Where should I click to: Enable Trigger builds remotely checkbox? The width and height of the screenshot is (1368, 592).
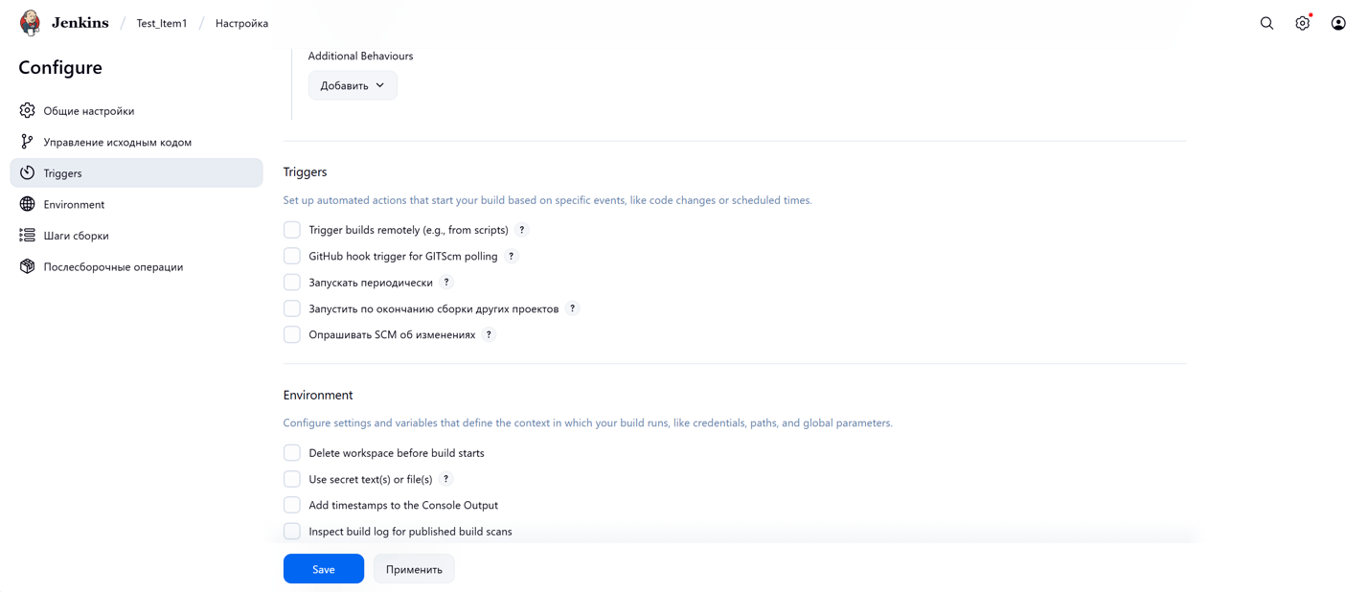click(x=292, y=230)
